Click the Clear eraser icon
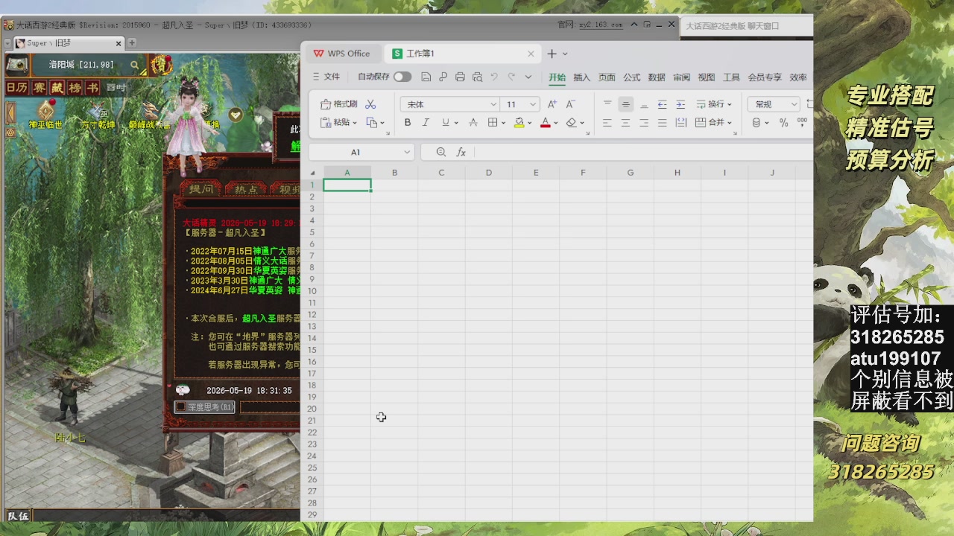The width and height of the screenshot is (954, 536). tap(571, 123)
